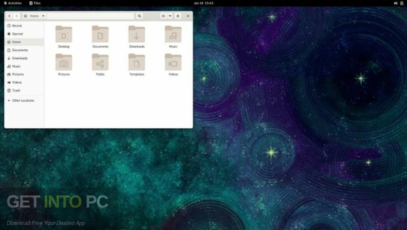Open the Documents folder in the file view
Image resolution: width=407 pixels, height=230 pixels.
(100, 36)
